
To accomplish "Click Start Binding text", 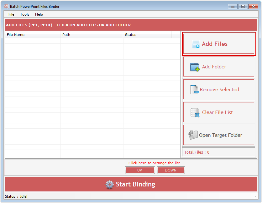I will coord(135,184).
